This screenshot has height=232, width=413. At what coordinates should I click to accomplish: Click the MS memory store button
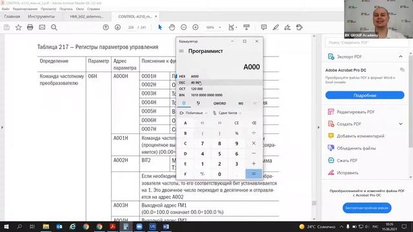(241, 103)
